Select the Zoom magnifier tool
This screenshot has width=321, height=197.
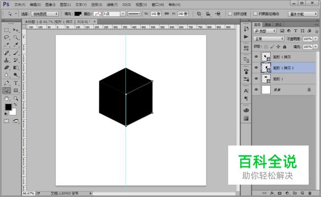pos(16,98)
